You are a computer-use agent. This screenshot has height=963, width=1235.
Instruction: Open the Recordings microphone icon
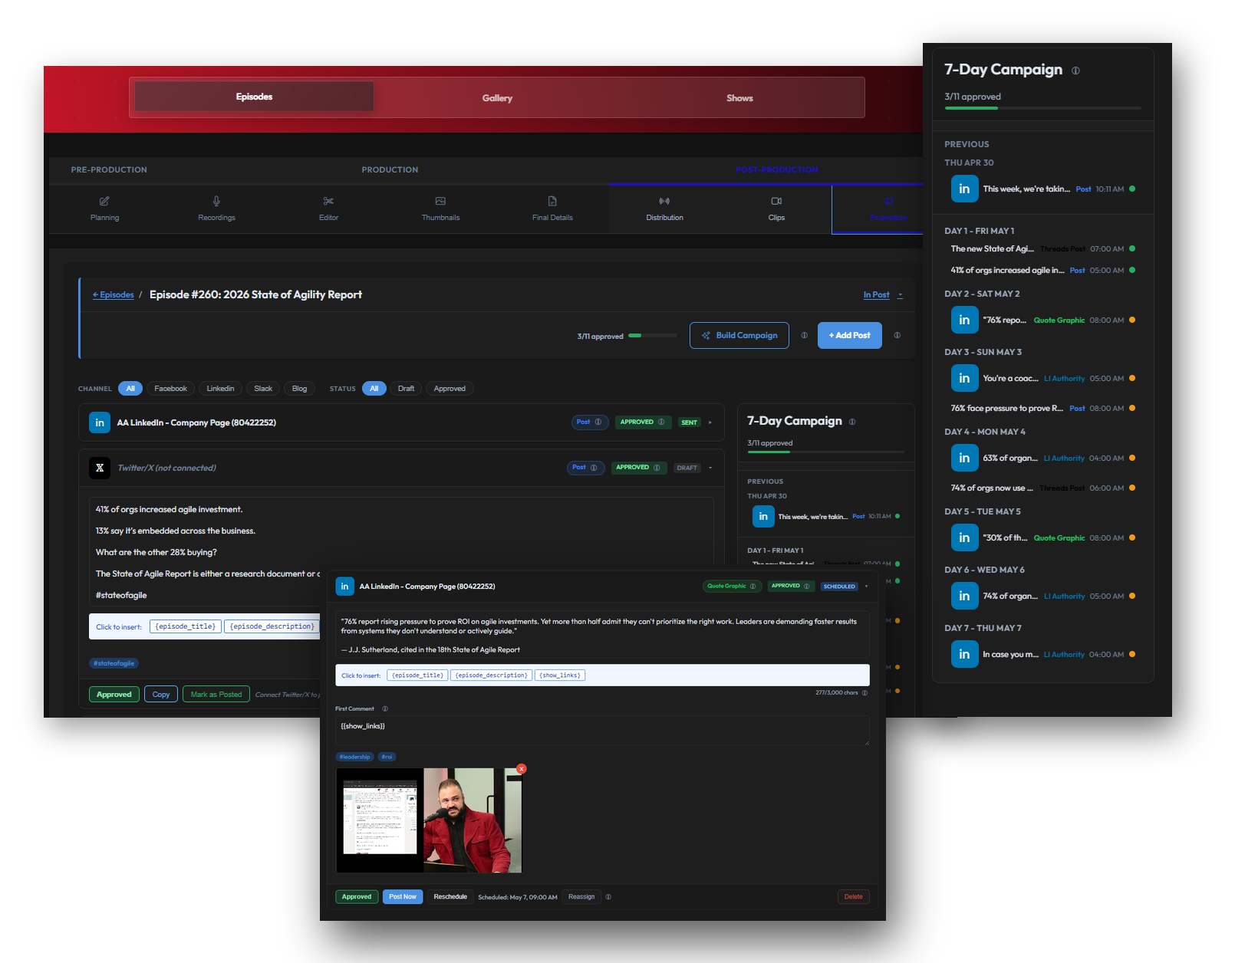click(216, 201)
